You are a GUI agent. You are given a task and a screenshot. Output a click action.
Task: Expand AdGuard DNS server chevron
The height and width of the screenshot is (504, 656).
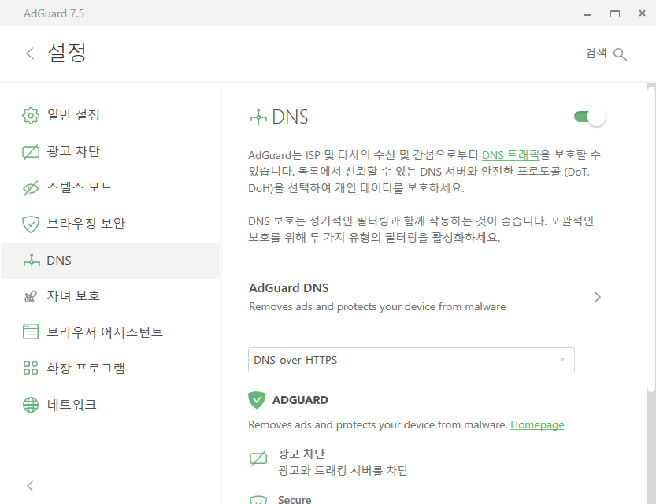click(x=598, y=297)
